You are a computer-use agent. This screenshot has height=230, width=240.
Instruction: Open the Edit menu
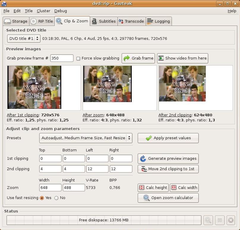[17, 11]
